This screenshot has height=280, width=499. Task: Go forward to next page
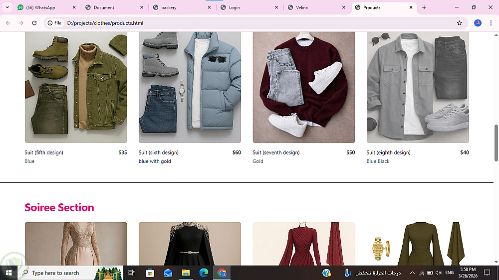(21, 23)
